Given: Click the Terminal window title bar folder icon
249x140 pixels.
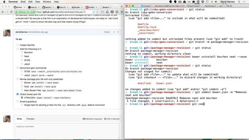Looking at the screenshot, I should click(x=142, y=6).
